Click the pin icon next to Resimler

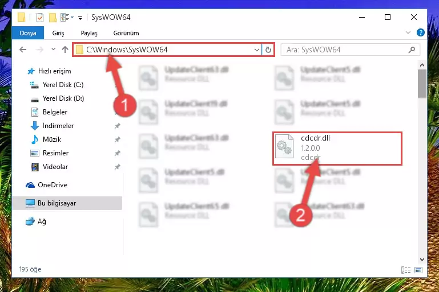coord(117,153)
